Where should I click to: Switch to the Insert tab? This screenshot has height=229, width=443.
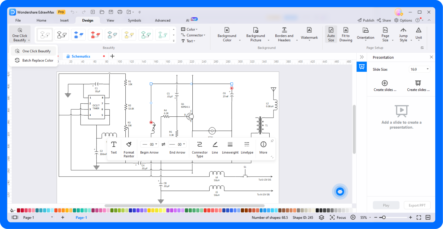(x=64, y=20)
